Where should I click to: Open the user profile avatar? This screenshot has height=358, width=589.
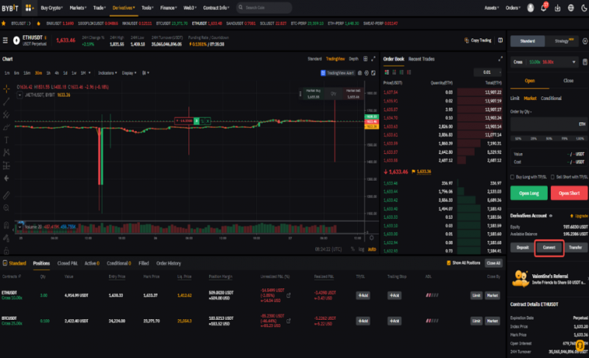[x=530, y=7]
